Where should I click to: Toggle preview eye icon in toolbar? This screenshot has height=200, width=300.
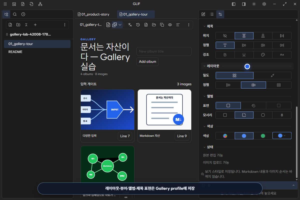tap(170, 25)
